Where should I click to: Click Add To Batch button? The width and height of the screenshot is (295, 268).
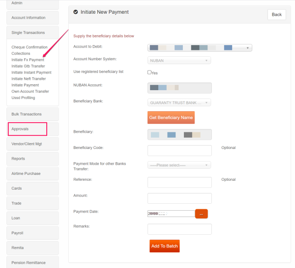click(164, 246)
